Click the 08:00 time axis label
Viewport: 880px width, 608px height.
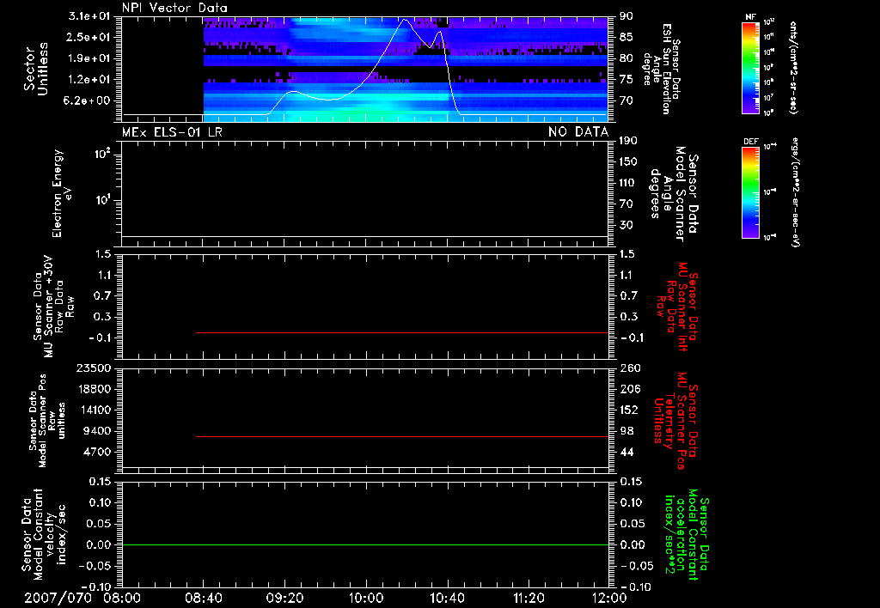click(122, 599)
